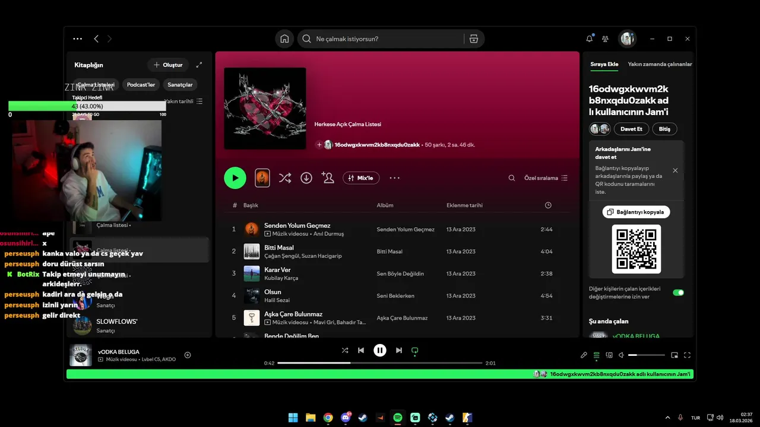Open Google Chrome from the taskbar
This screenshot has height=427, width=760.
pos(328,418)
